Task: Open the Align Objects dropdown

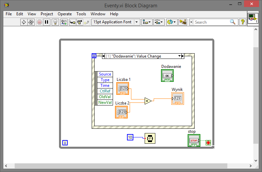Action: coord(147,22)
